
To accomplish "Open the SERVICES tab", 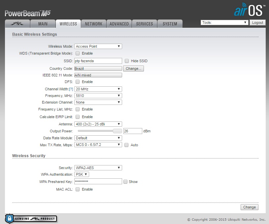I will (145, 24).
